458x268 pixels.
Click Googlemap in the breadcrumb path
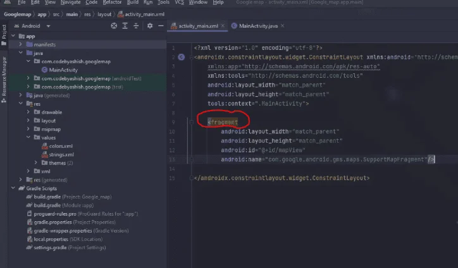click(18, 15)
